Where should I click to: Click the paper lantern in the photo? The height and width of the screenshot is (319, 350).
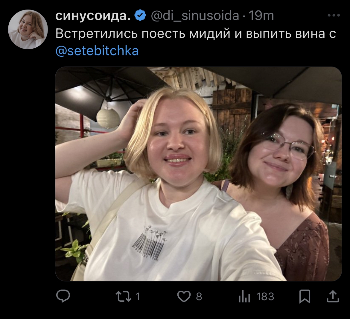point(108,118)
